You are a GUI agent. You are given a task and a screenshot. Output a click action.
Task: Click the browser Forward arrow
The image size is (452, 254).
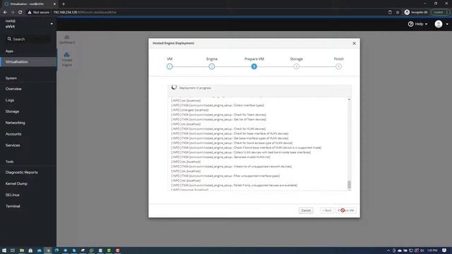coord(13,13)
